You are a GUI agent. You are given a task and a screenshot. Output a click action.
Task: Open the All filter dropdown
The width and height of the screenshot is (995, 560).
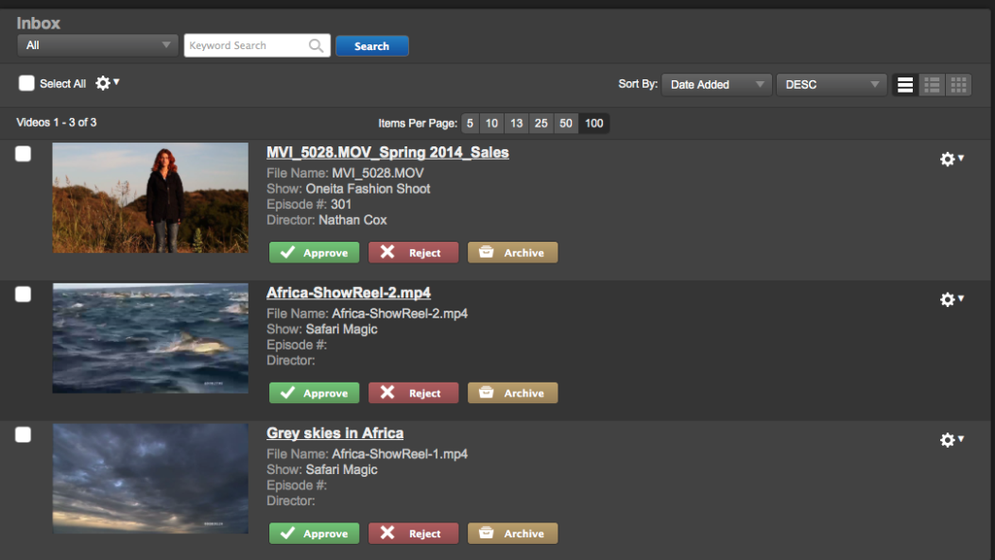pos(97,45)
